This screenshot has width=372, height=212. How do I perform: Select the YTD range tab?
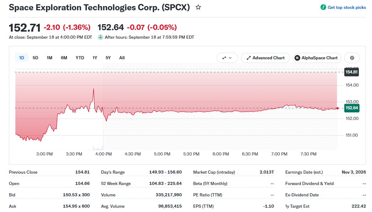tap(80, 58)
